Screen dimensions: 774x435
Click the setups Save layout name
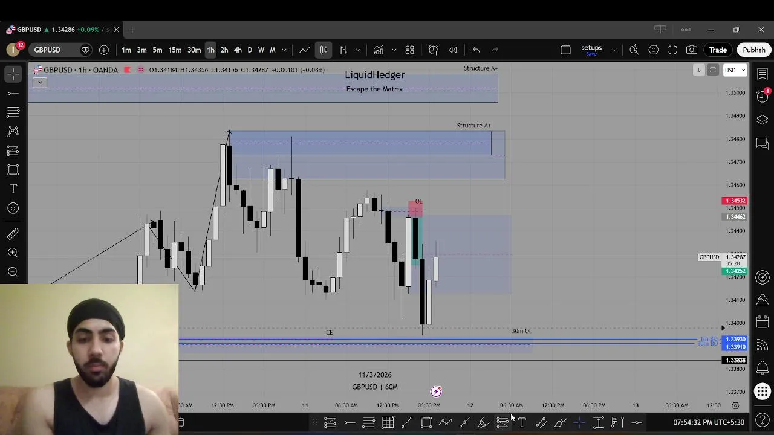click(x=591, y=50)
